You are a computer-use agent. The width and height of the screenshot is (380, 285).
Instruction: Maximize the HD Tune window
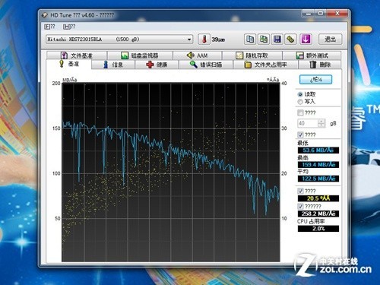coord(321,14)
